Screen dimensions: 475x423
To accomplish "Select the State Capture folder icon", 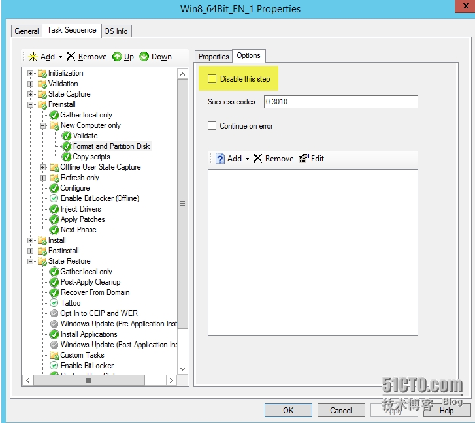I will (x=42, y=95).
